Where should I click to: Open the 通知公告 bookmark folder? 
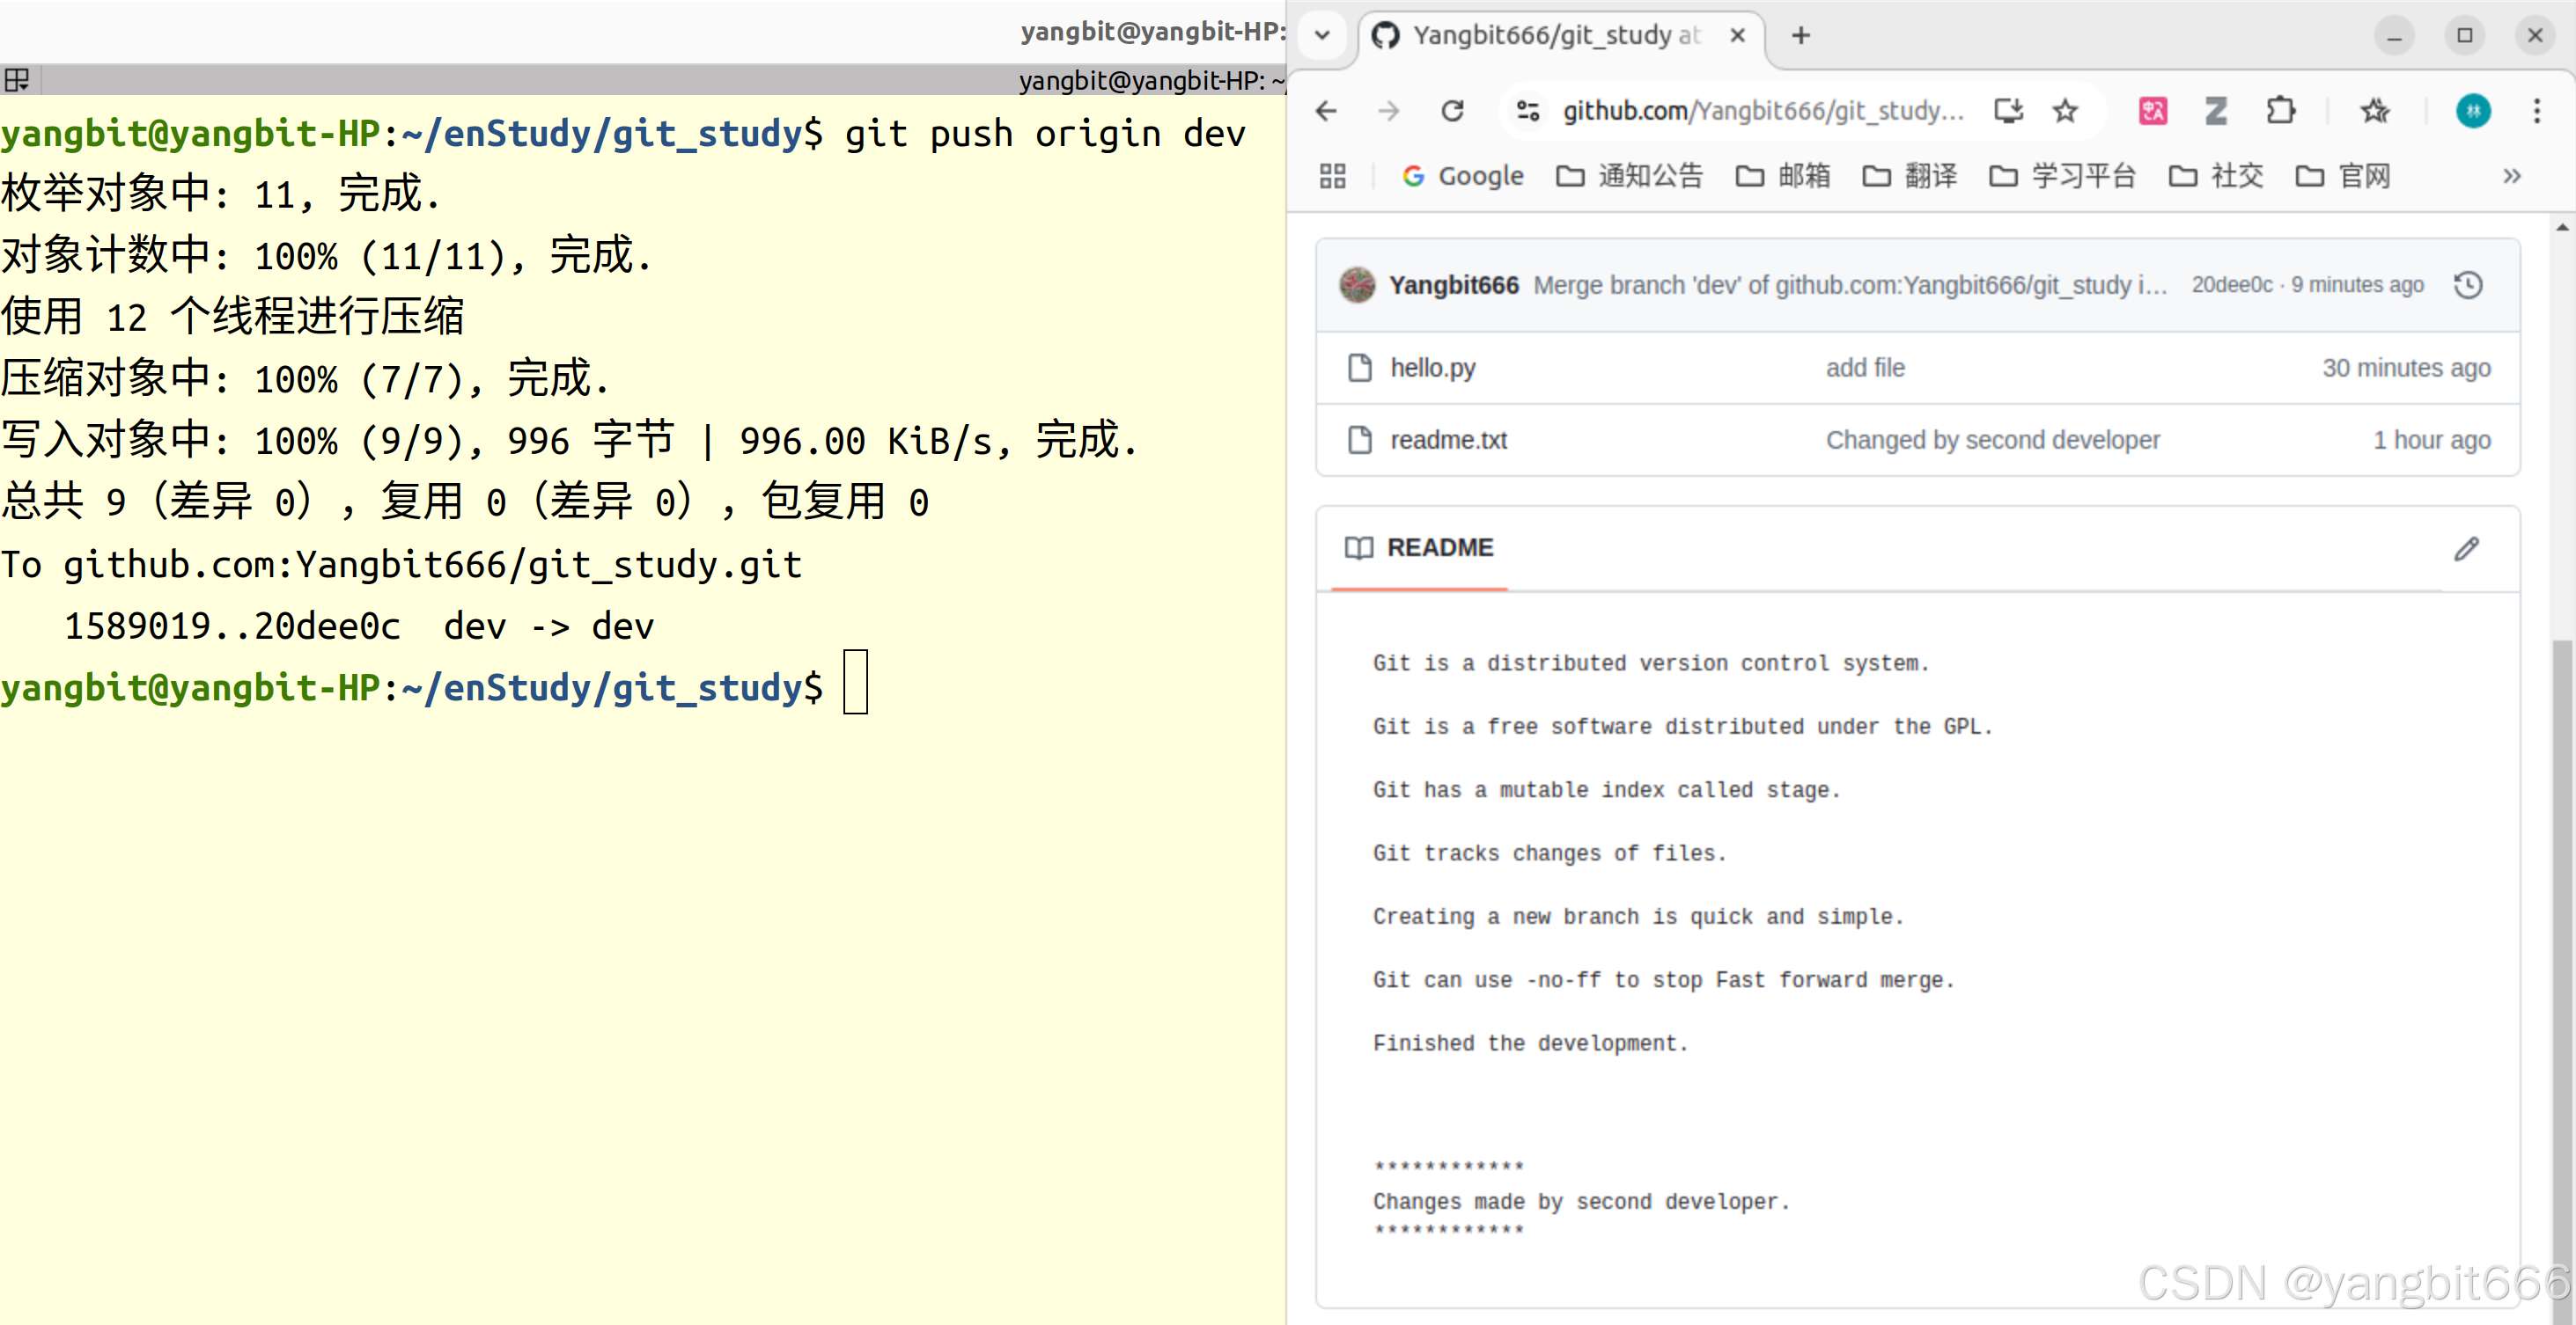pyautogui.click(x=1630, y=177)
